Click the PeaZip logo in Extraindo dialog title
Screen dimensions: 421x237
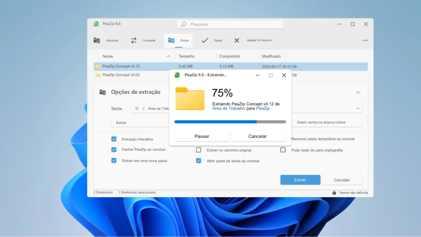177,75
